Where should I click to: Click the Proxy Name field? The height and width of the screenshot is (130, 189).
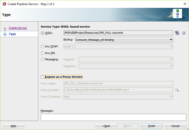(118, 83)
